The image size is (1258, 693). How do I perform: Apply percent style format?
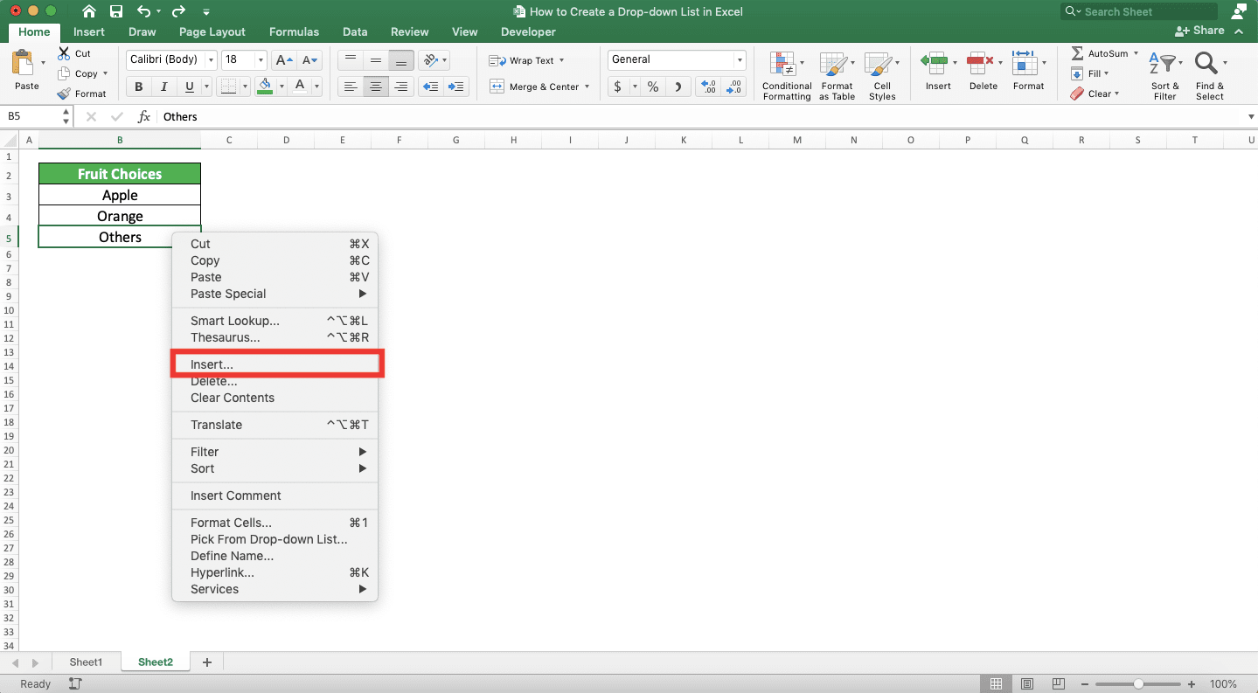pyautogui.click(x=652, y=87)
